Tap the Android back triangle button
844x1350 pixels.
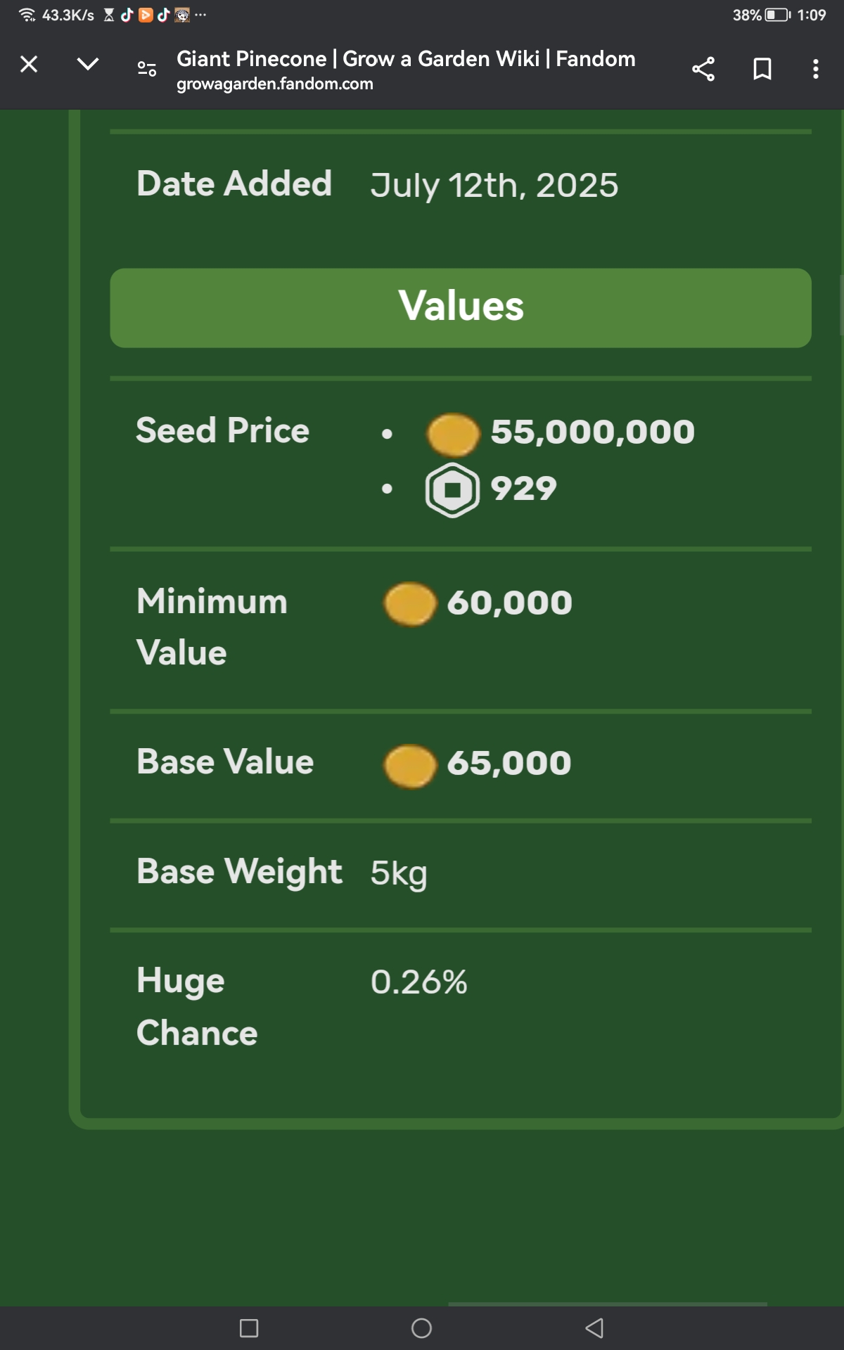[594, 1328]
